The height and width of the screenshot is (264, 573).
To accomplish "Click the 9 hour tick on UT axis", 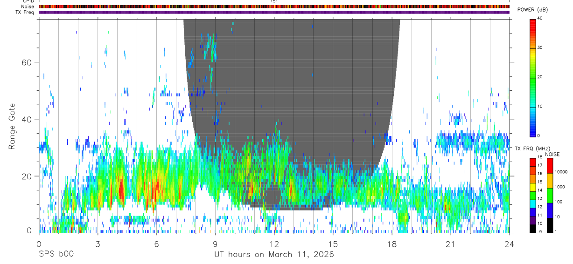I will coord(215,244).
